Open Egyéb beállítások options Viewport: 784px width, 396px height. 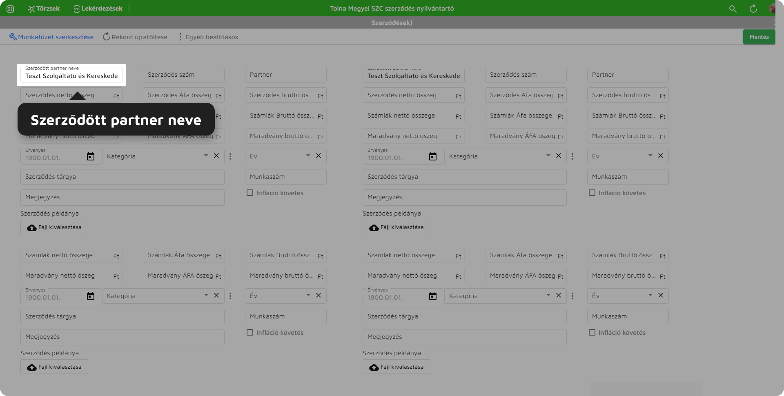click(208, 37)
